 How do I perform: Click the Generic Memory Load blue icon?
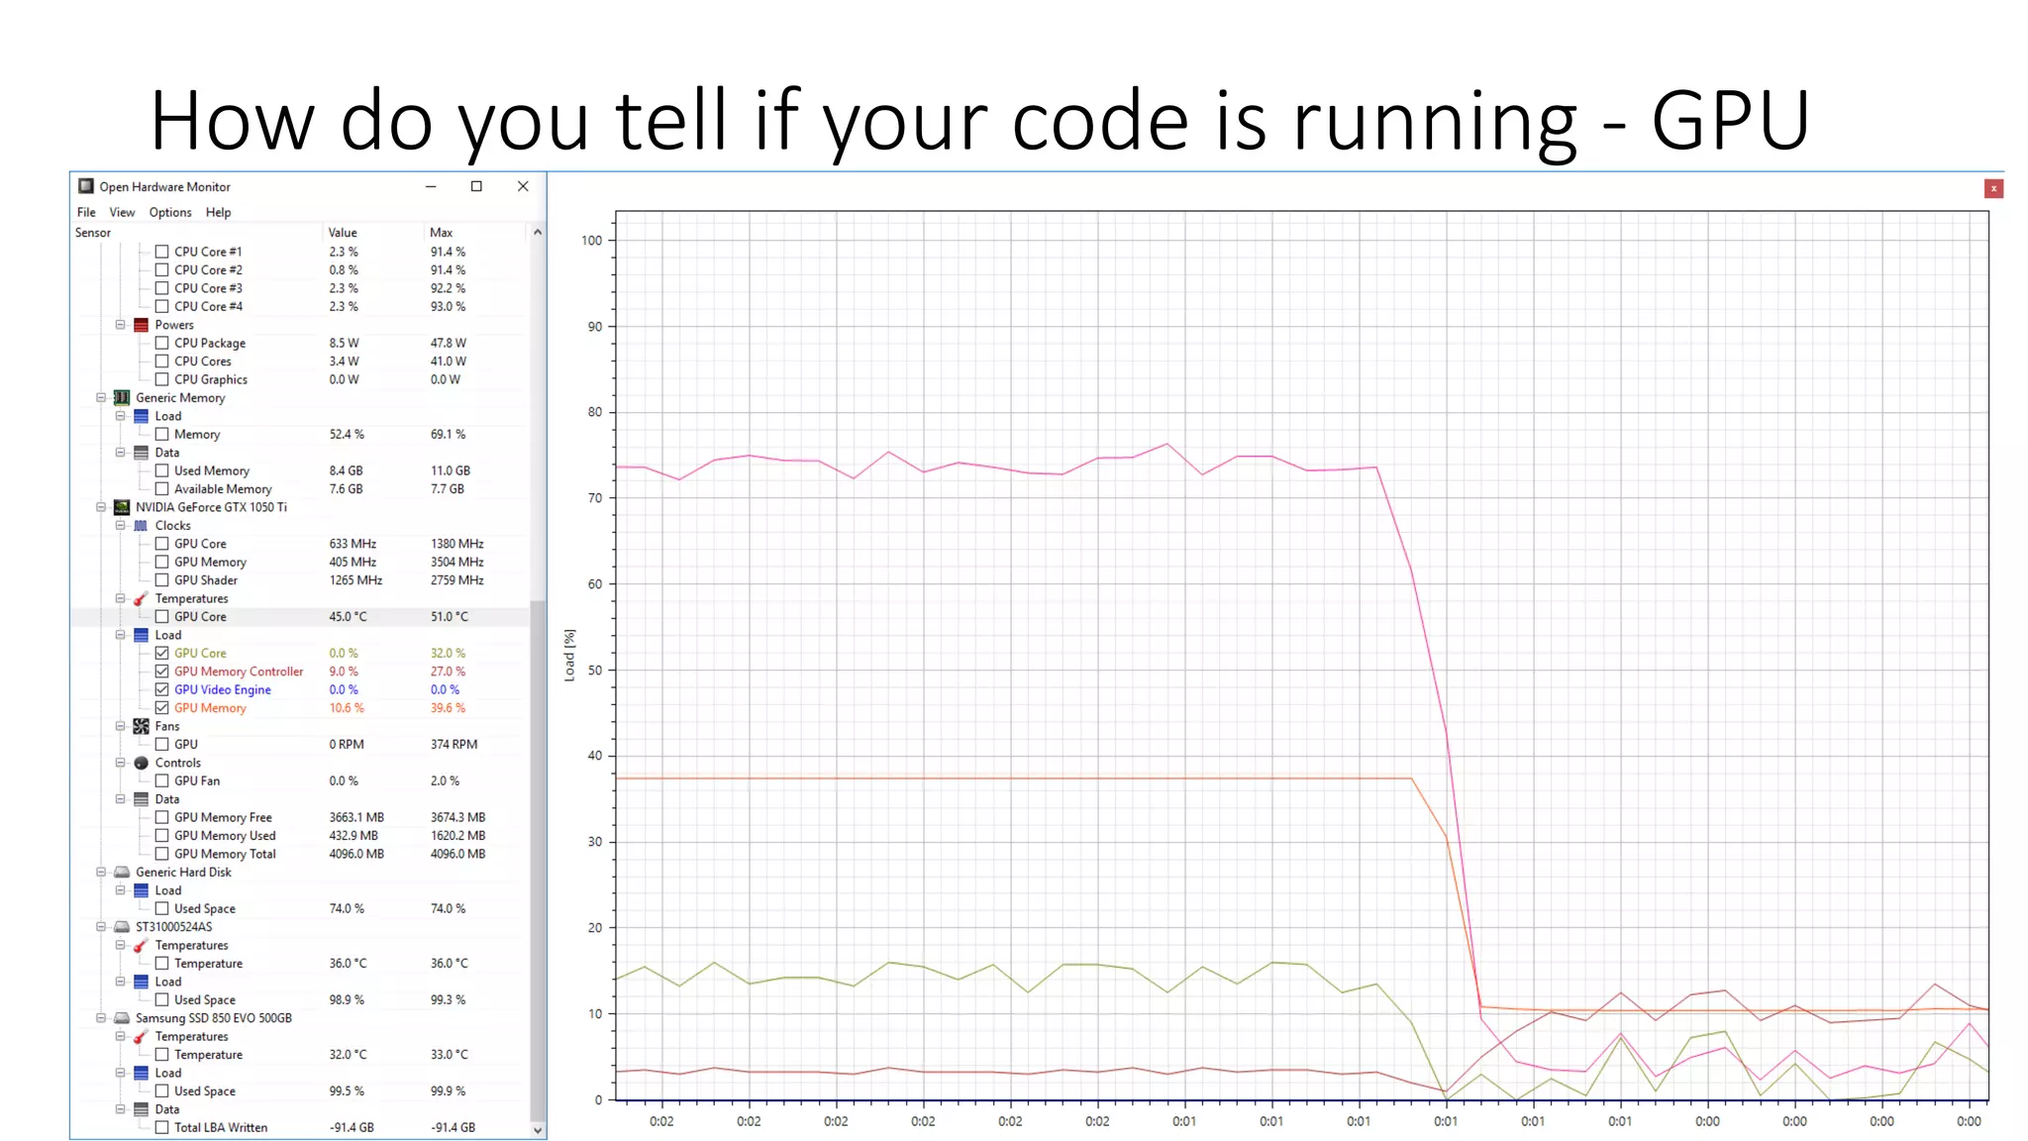(x=141, y=416)
